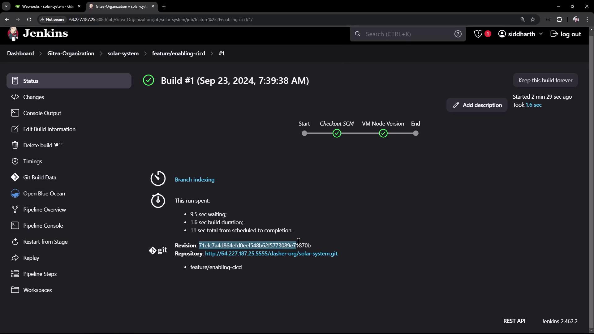Click the green build success checkmark icon
Image resolution: width=594 pixels, height=334 pixels.
(x=148, y=80)
